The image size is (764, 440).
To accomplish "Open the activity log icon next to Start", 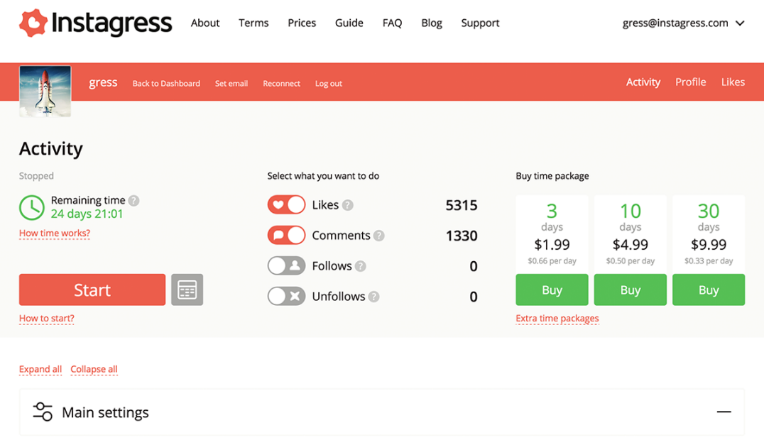I will click(x=187, y=290).
